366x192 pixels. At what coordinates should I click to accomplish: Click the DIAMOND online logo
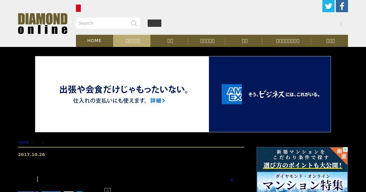coord(43,23)
